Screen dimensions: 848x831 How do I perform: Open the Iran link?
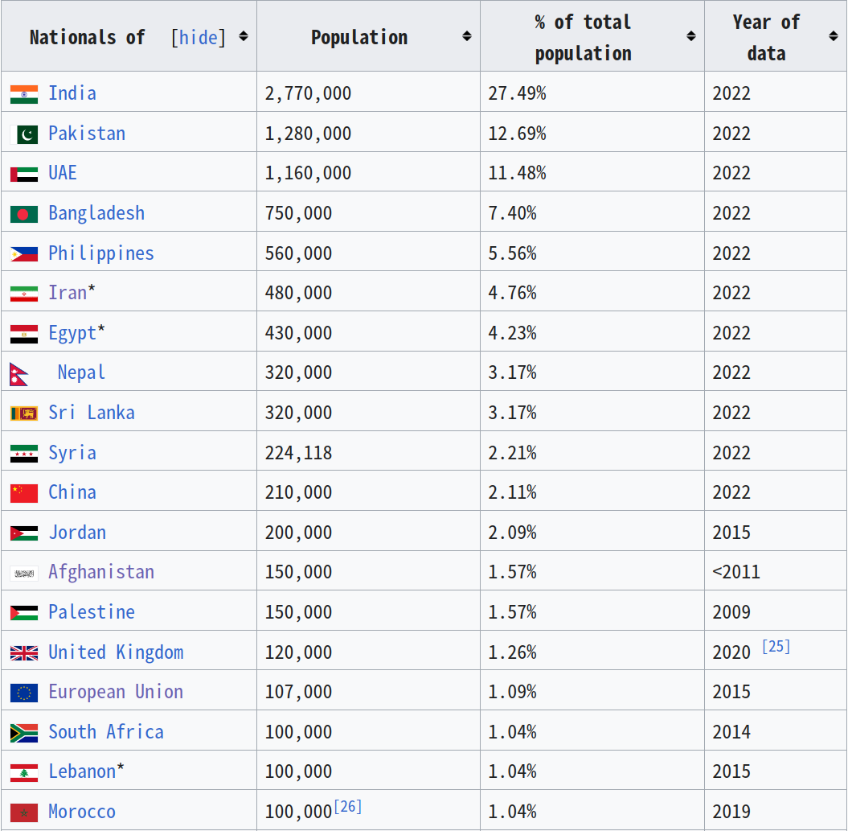click(68, 292)
